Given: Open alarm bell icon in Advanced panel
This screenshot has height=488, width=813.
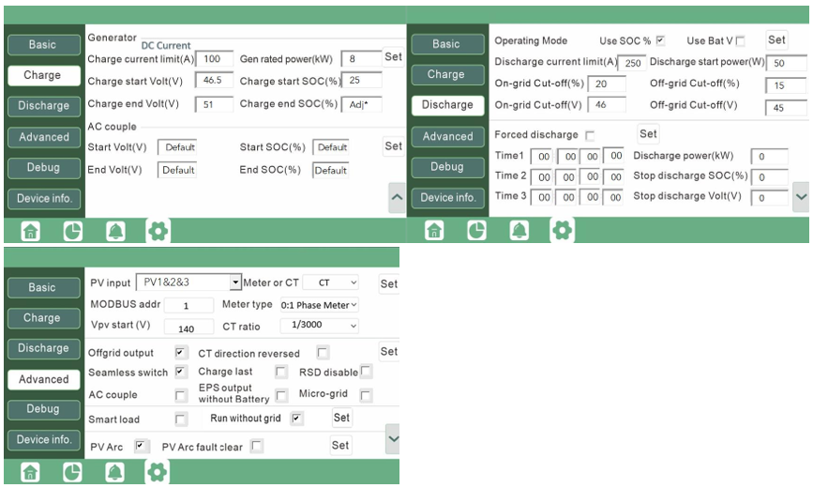Looking at the screenshot, I should [114, 472].
